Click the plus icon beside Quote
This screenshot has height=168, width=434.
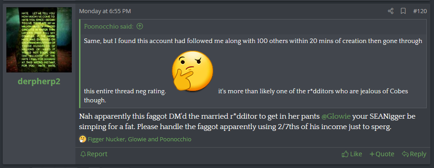[x=372, y=154]
